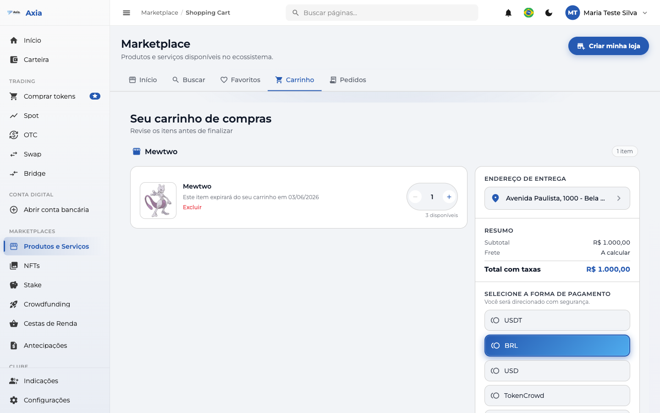
Task: Click Total com taxas R$ 1.000,00 value
Action: (x=608, y=269)
